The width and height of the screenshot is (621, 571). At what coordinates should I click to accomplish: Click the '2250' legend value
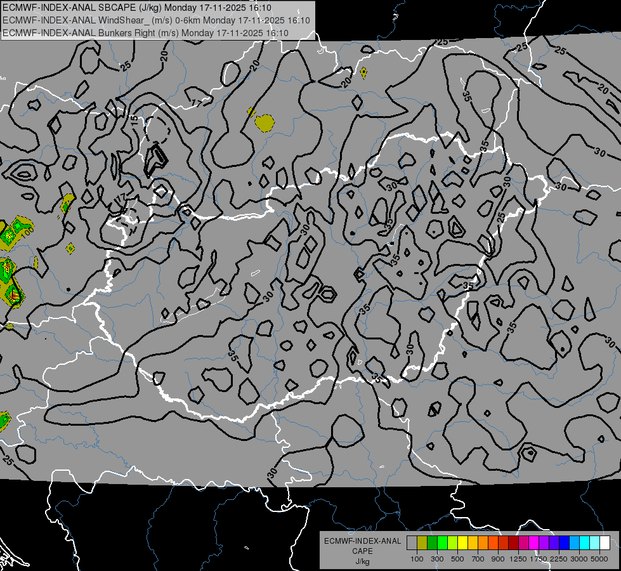click(x=559, y=559)
